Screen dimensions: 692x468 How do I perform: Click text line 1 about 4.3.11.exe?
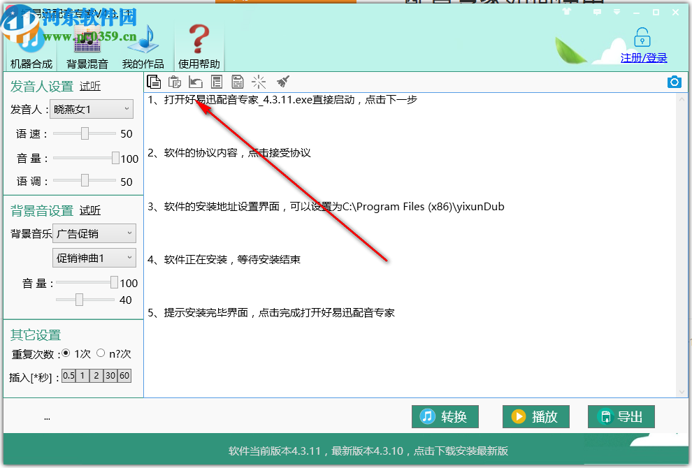(282, 100)
